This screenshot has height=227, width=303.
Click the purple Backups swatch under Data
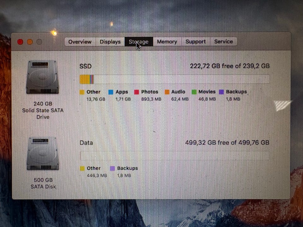[112, 168]
